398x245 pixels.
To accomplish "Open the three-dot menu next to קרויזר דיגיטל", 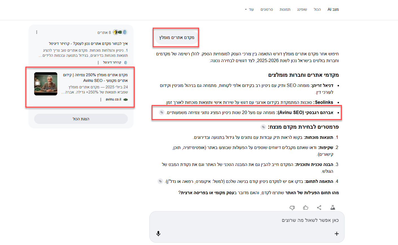I will 98,62.
